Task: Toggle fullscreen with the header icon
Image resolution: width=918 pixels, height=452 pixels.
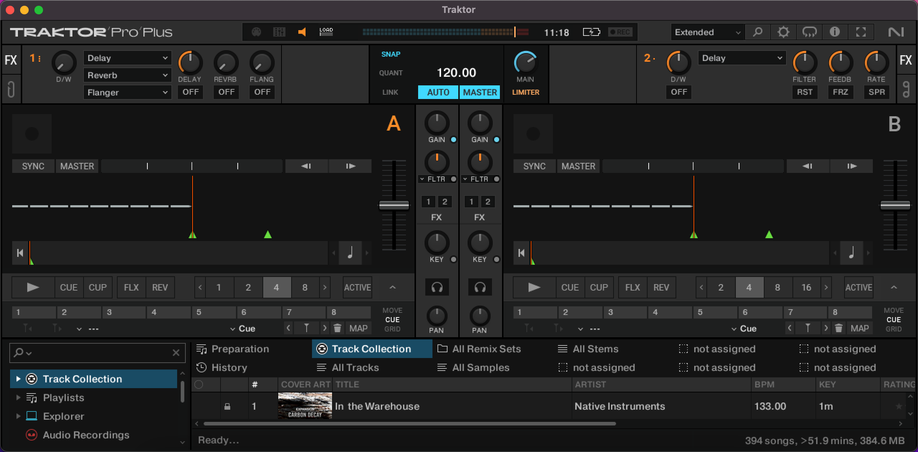Action: coord(861,32)
